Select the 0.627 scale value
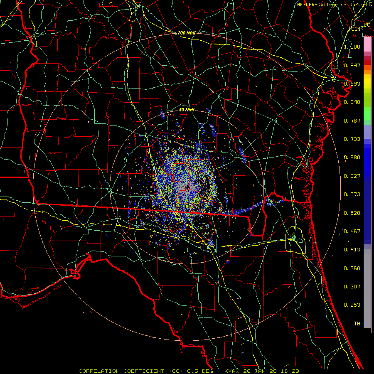 pyautogui.click(x=352, y=176)
